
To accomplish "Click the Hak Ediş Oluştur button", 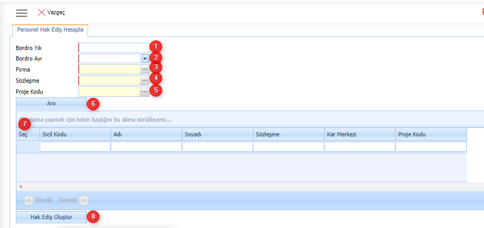I will (51, 217).
